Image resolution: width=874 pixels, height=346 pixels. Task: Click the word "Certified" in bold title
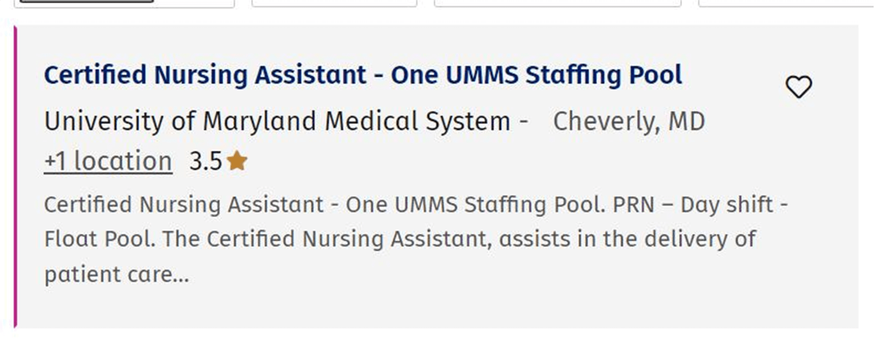point(95,75)
